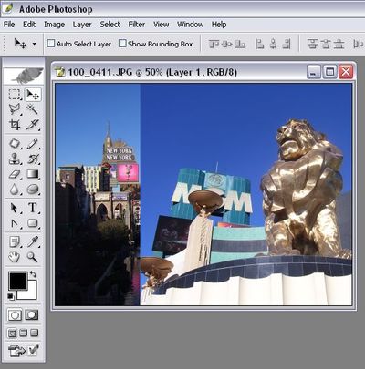The height and width of the screenshot is (369, 365).
Task: Distribute bottom edges of layers
Action: (x=339, y=44)
